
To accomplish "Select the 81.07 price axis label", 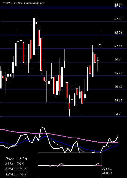I will pyautogui.click(x=118, y=46).
